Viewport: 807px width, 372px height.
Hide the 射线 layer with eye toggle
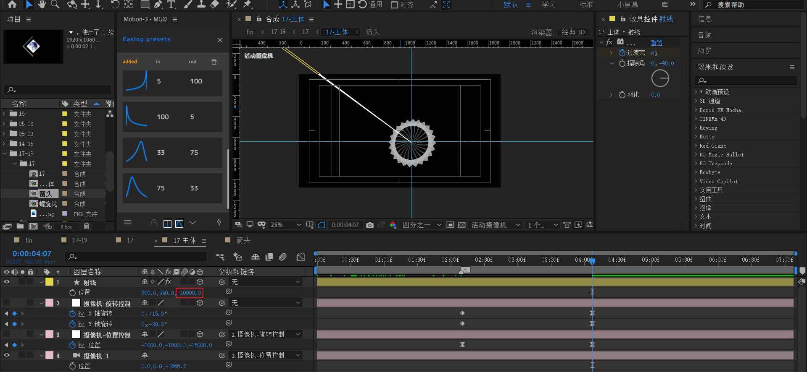coord(6,282)
